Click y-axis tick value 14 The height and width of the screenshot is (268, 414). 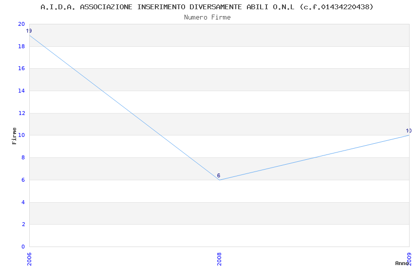tap(21, 91)
